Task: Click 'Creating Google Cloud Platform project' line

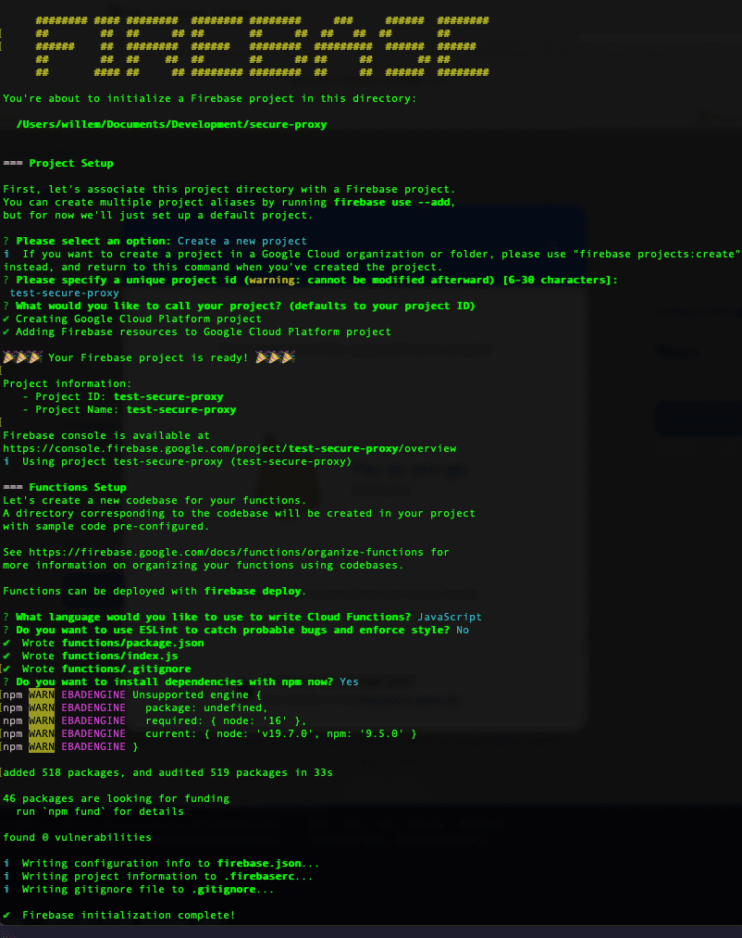Action: point(139,319)
